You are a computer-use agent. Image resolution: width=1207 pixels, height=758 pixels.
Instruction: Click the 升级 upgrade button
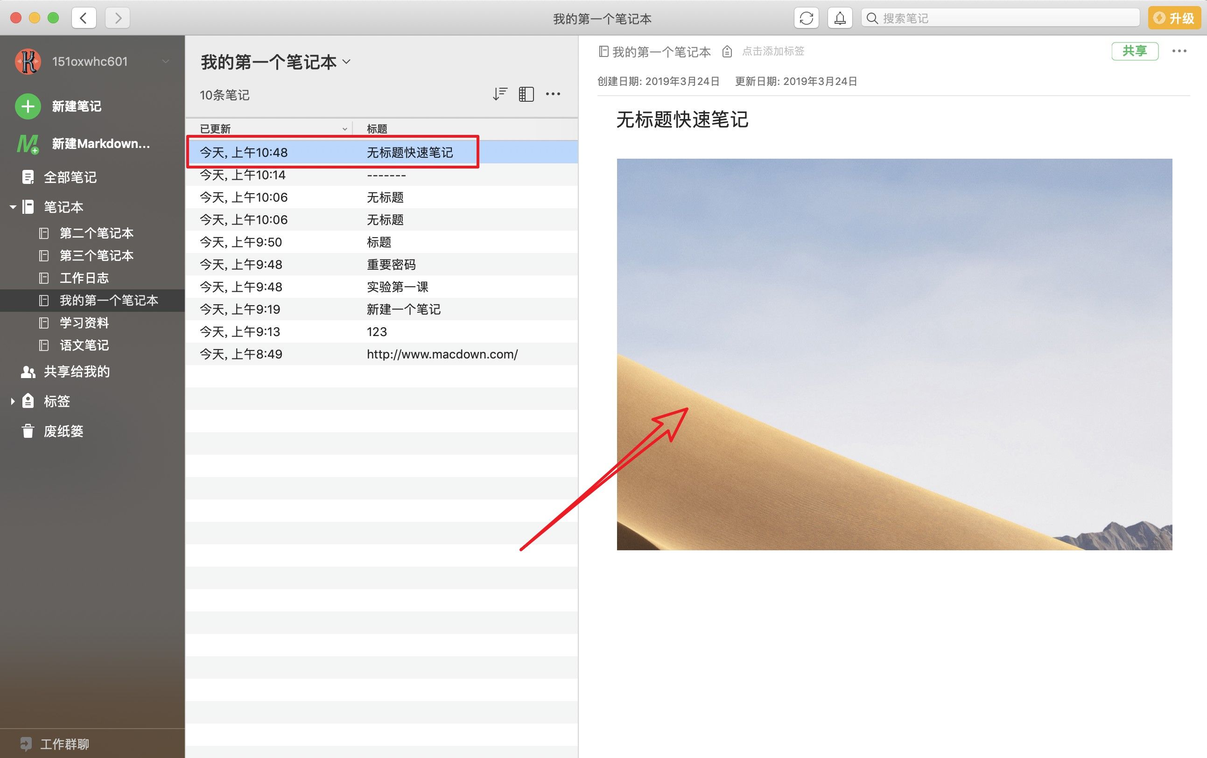pos(1174,18)
